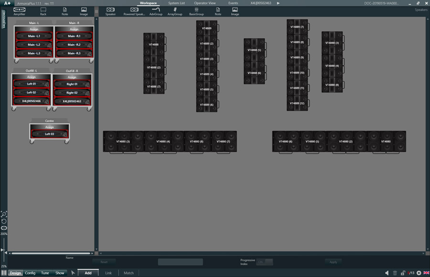Open the Operator View tab
430x277 pixels.
pyautogui.click(x=205, y=3)
